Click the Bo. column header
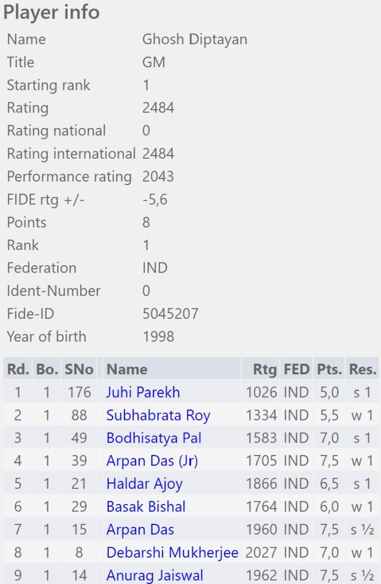This screenshot has width=381, height=584. point(47,369)
